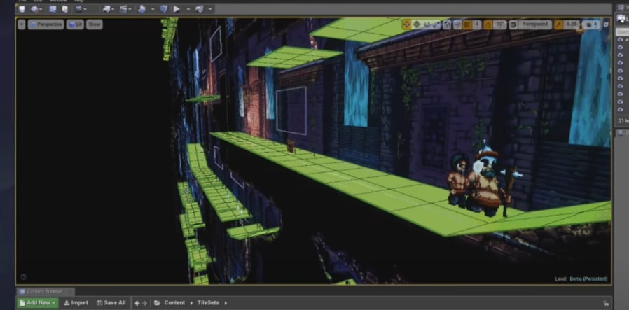Screen dimensions: 629x310
Task: Open the viewport options dropdown arrow
Action: (21, 24)
